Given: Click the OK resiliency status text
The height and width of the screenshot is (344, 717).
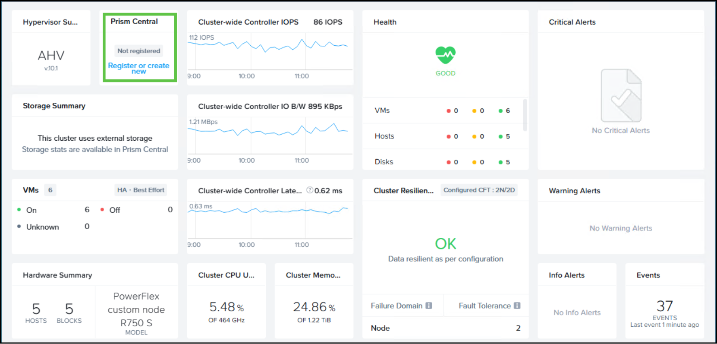Looking at the screenshot, I should tap(445, 244).
